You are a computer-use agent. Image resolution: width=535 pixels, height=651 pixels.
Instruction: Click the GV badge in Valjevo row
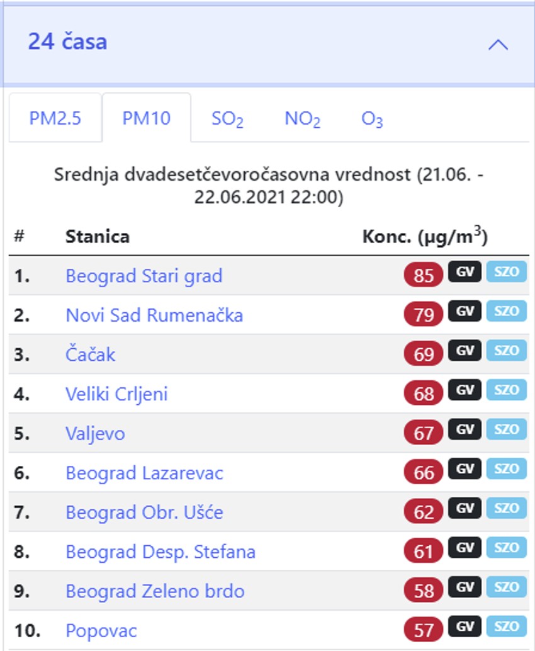(465, 429)
